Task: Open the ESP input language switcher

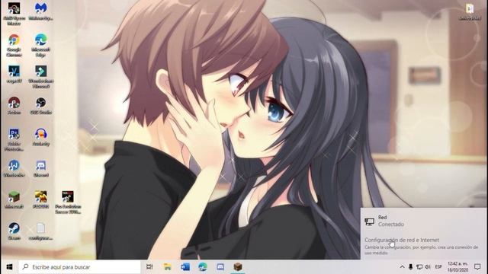Action: pos(438,267)
